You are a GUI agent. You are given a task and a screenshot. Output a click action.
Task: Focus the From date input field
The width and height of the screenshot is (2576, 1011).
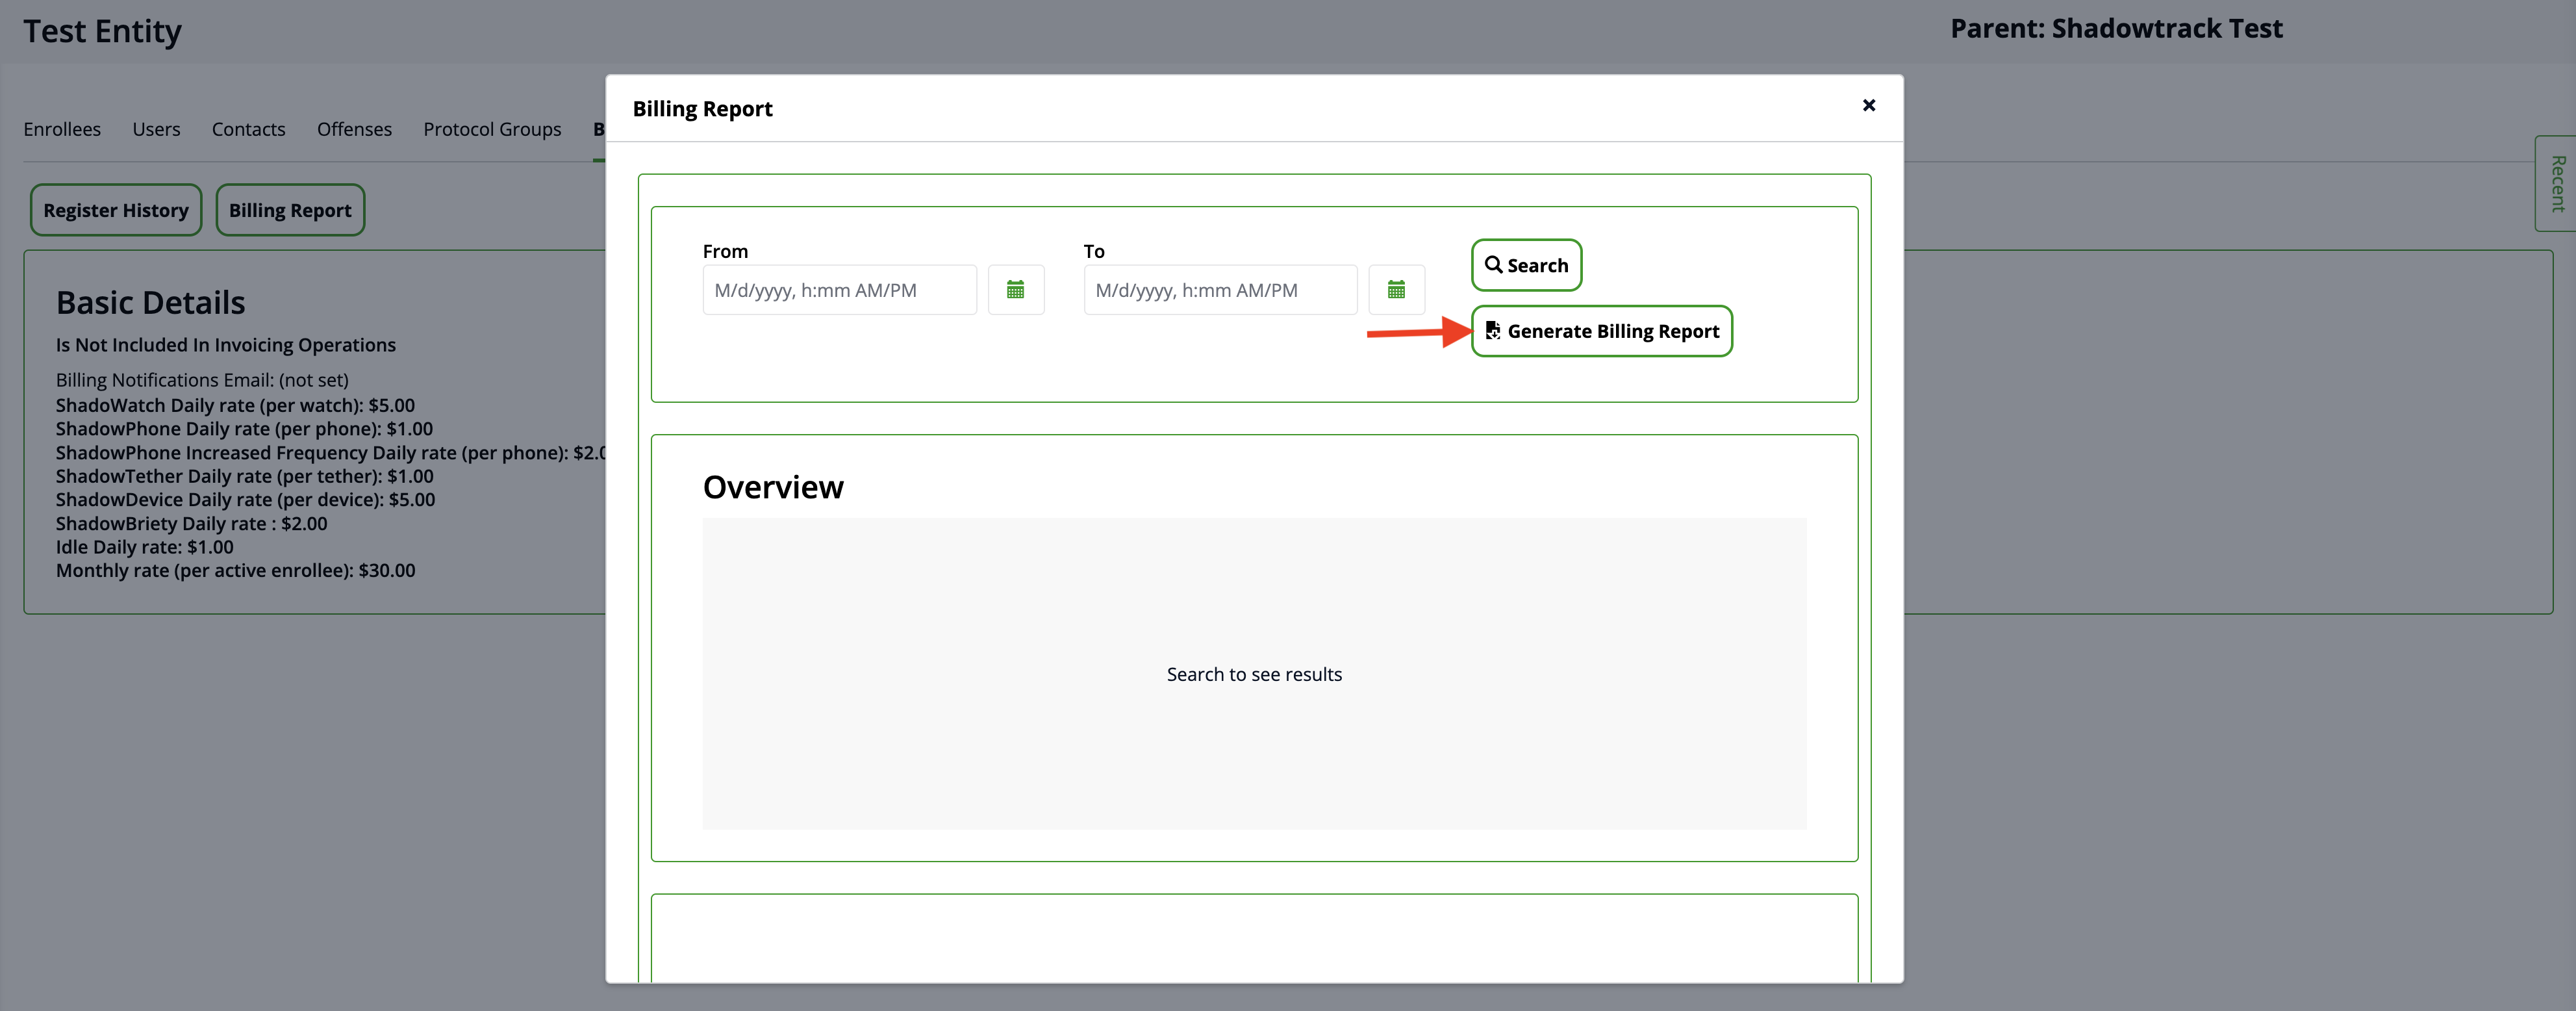840,290
